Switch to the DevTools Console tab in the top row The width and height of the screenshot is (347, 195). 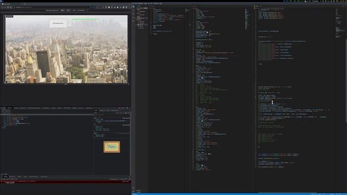pyautogui.click(x=16, y=108)
